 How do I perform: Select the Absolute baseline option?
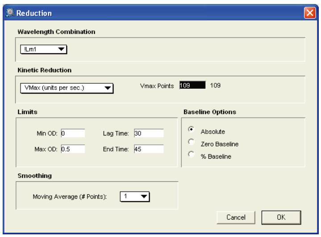tap(191, 130)
